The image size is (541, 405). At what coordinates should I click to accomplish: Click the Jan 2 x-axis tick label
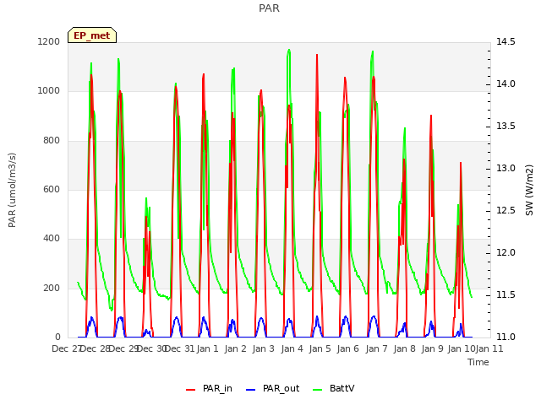[x=235, y=348]
